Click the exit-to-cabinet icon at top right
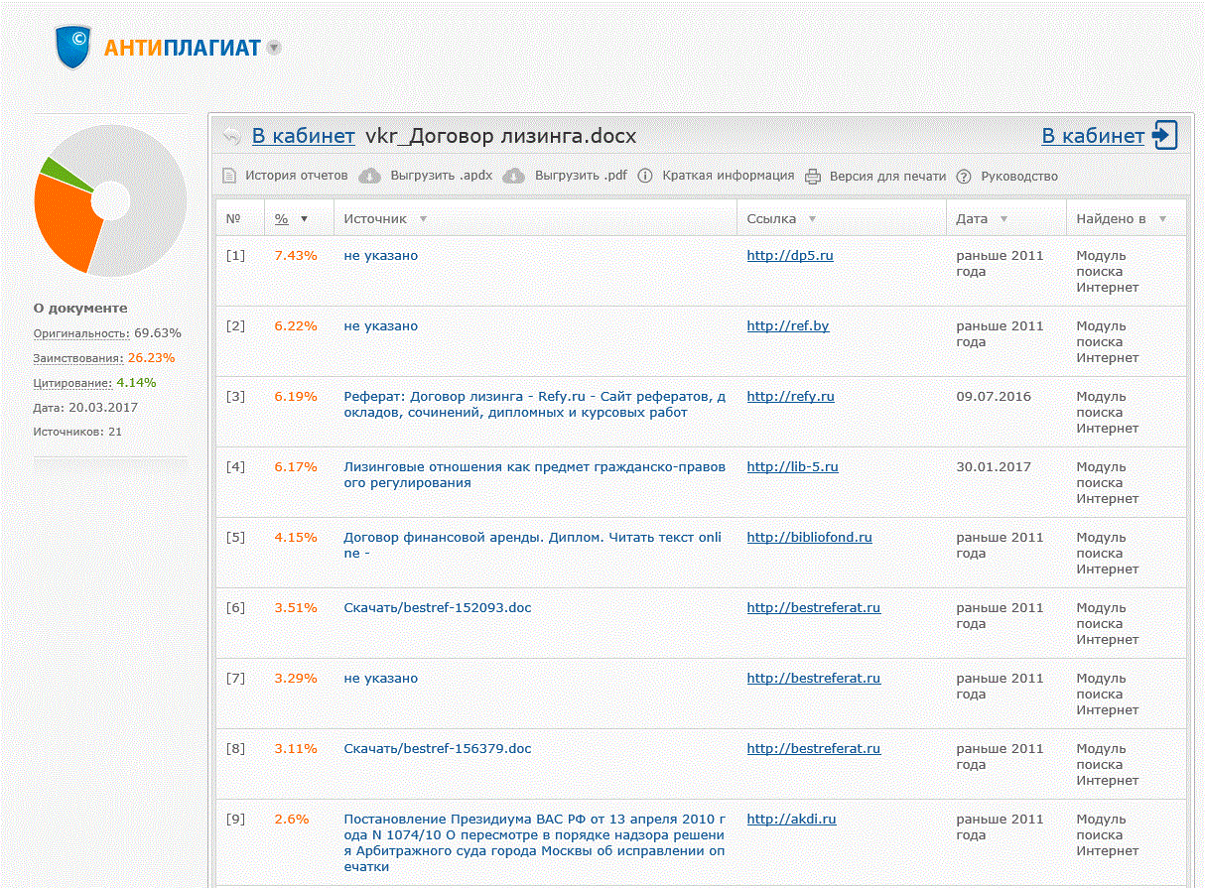Screen dimensions: 1205x888 (x=1165, y=136)
